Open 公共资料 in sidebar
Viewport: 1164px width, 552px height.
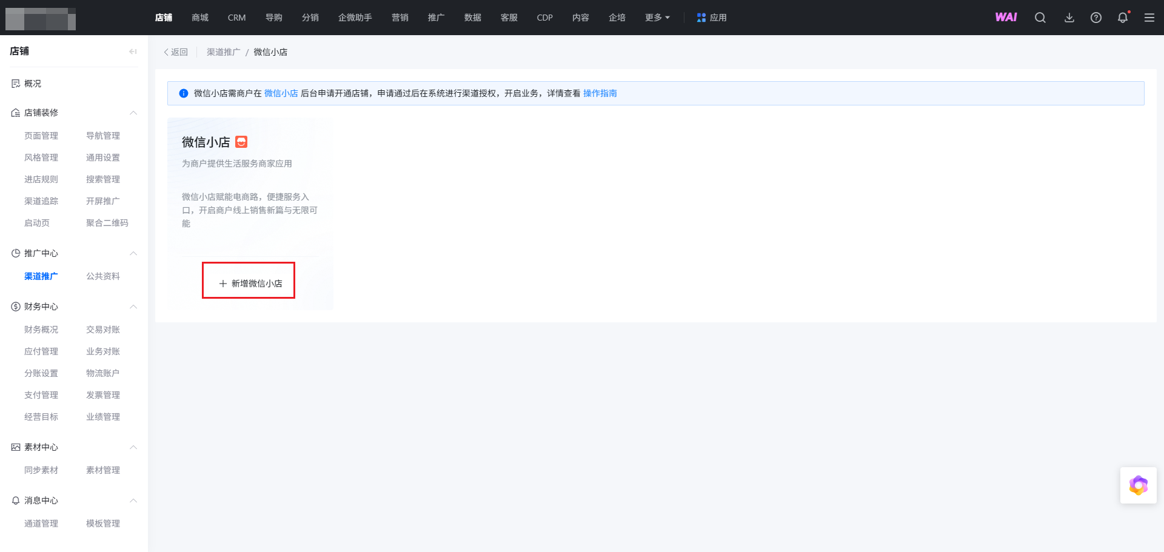coord(103,276)
